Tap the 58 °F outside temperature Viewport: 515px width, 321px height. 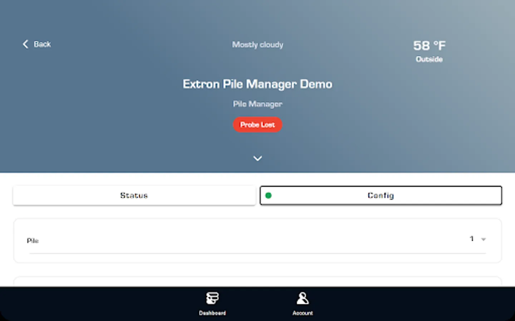point(429,46)
